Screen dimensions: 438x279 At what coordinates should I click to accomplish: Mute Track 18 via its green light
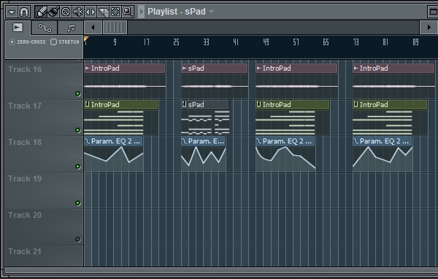click(x=78, y=166)
